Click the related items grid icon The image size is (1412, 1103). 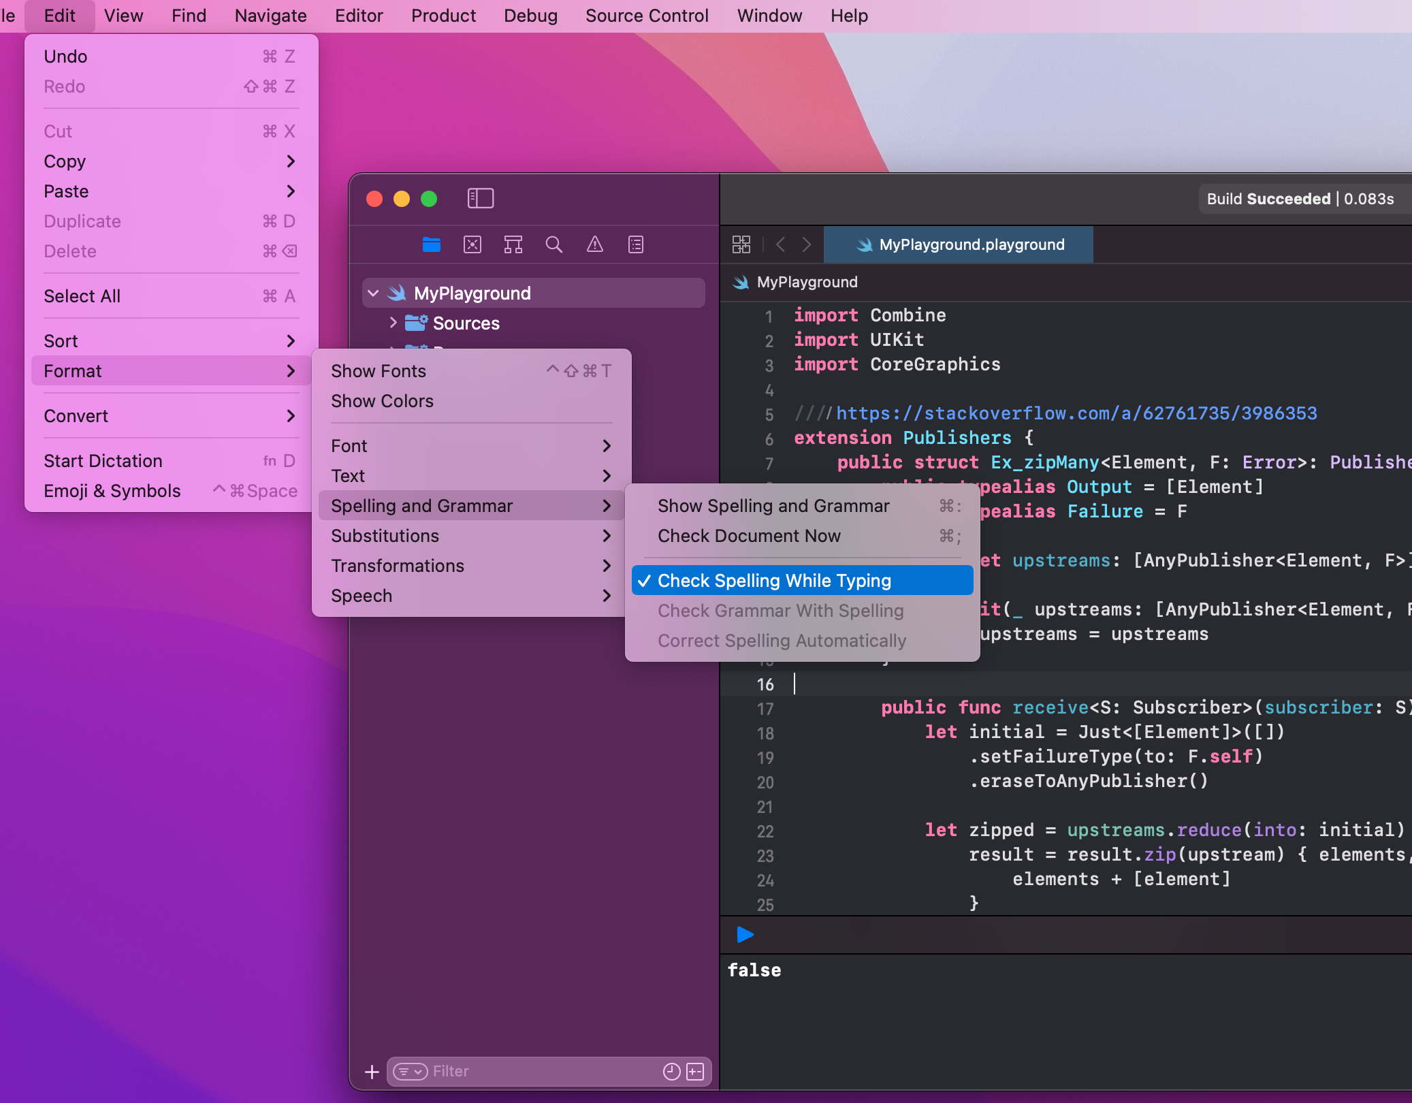coord(741,244)
